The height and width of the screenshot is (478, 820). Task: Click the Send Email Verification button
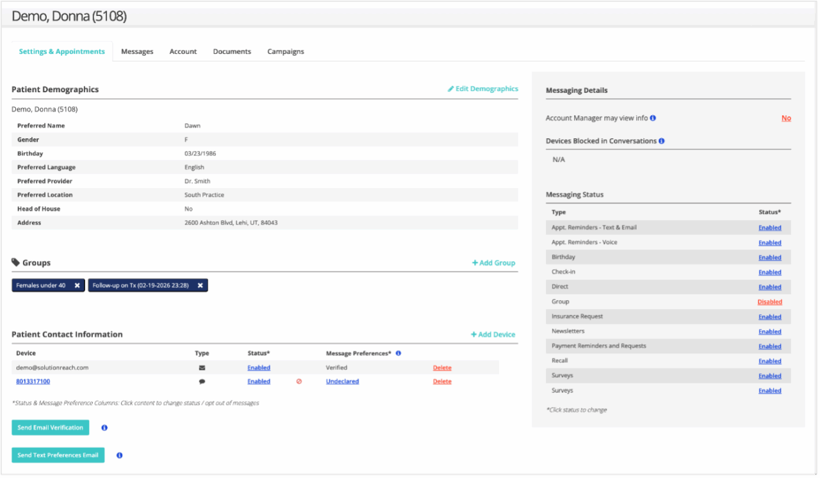point(50,427)
